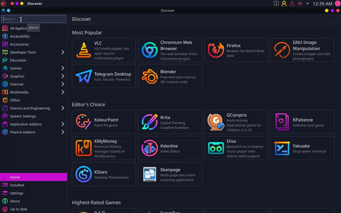Click the Chromium Web Browser icon
Screen dimensions: 341x213
(150, 50)
